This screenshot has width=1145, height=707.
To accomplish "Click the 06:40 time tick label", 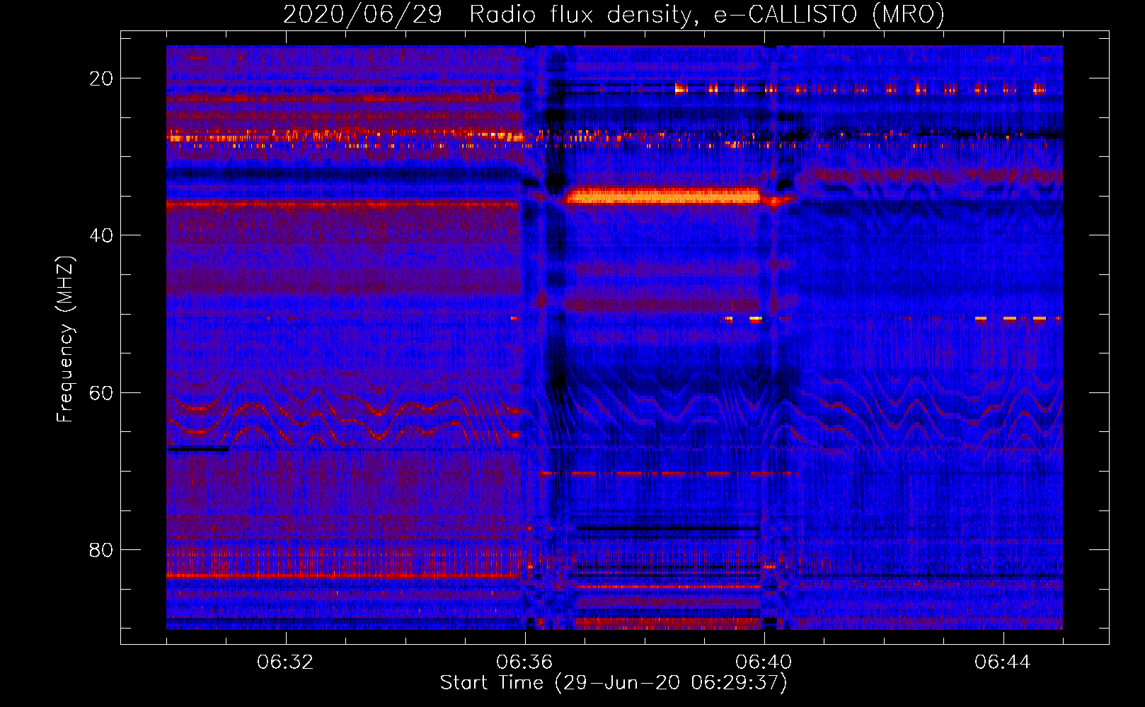I will coord(764,662).
